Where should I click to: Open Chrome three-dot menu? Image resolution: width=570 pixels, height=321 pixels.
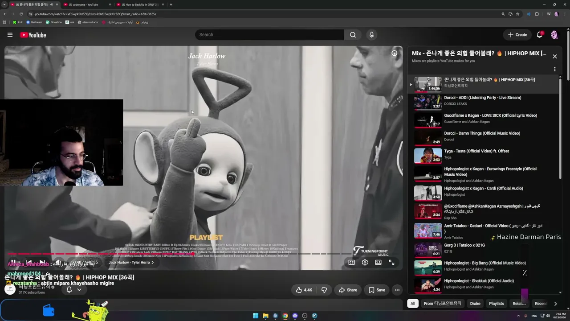coord(564,14)
